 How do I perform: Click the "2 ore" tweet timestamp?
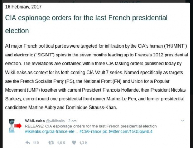coord(72,121)
